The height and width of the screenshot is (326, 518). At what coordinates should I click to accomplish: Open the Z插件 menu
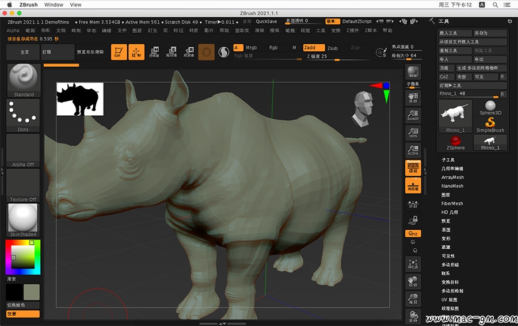(352, 31)
